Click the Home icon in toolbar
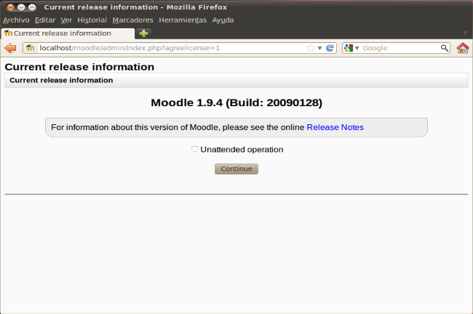Screen dimensions: 473x314 (x=463, y=48)
